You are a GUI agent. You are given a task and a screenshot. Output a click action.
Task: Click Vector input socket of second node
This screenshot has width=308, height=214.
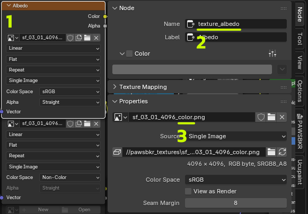click(2, 198)
